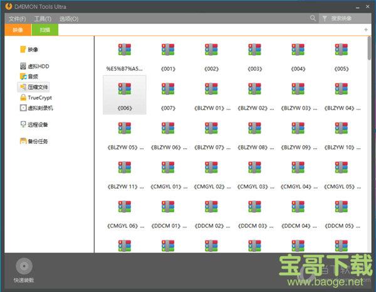This screenshot has width=376, height=292.
Task: Select the 《CMGYL 05》 archive icon
Action: (x=342, y=167)
